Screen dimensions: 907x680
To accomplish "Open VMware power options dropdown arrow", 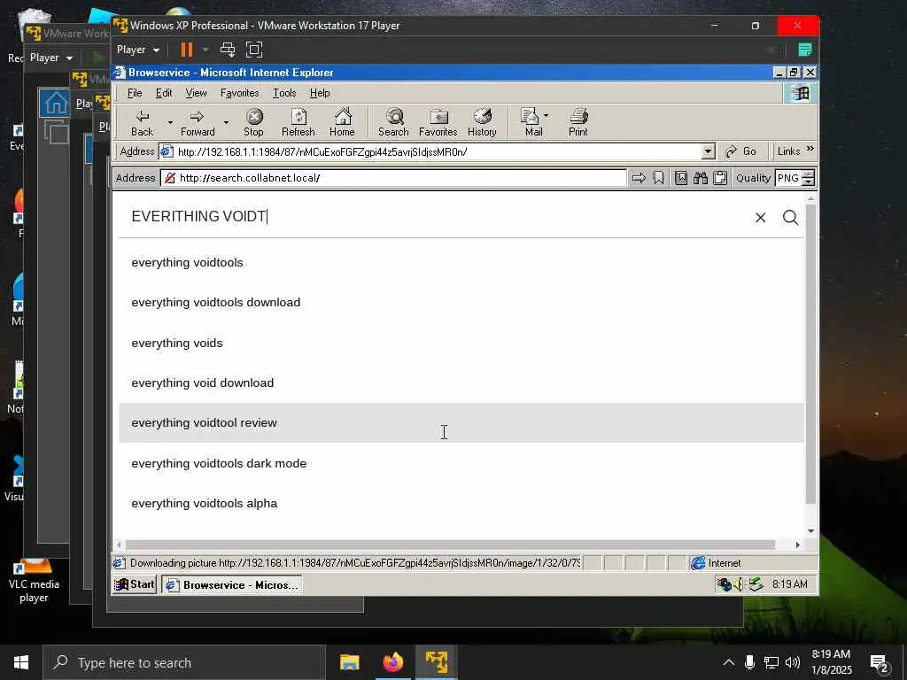I will click(205, 50).
